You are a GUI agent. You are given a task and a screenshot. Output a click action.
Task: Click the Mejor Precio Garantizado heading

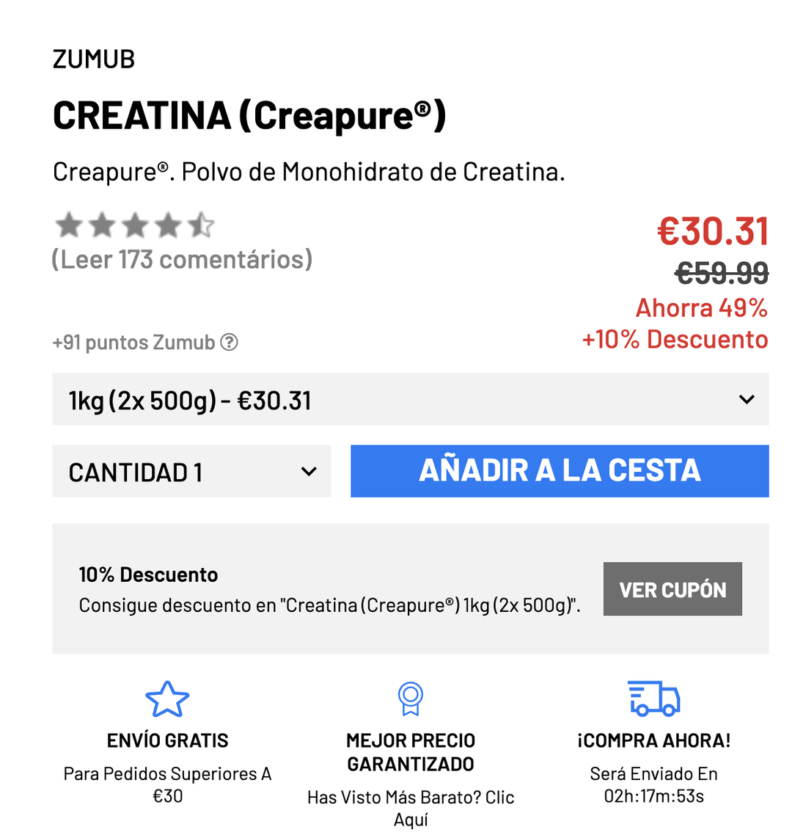(x=411, y=752)
